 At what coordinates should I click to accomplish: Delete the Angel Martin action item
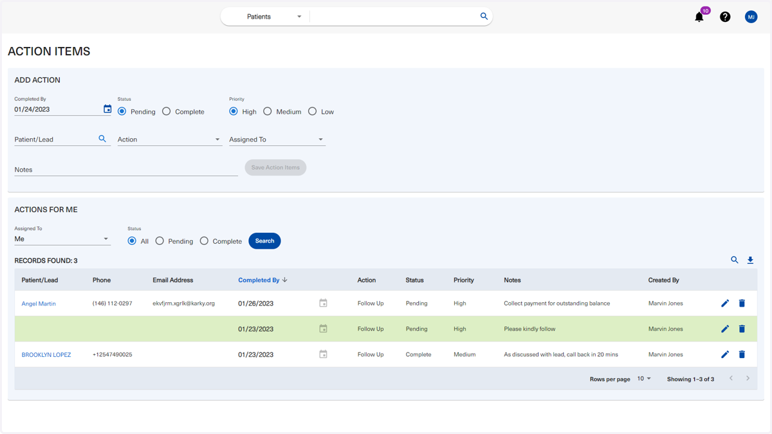742,303
